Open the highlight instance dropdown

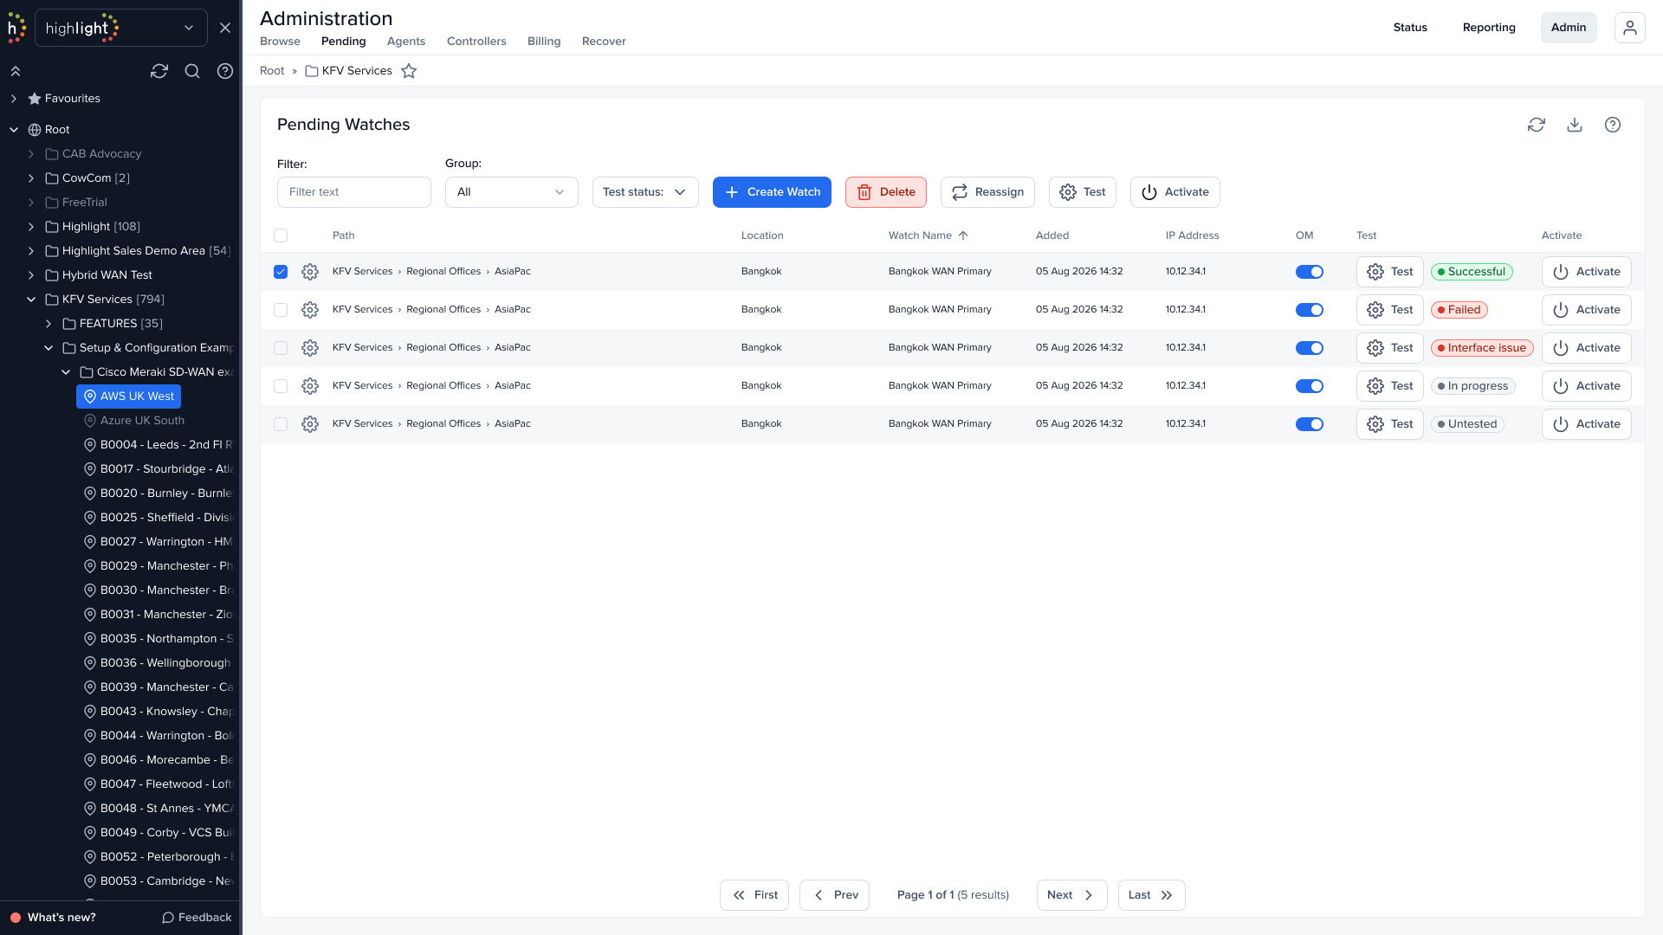121,28
